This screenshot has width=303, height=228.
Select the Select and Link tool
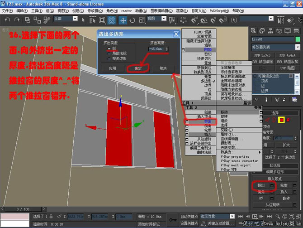[28, 20]
